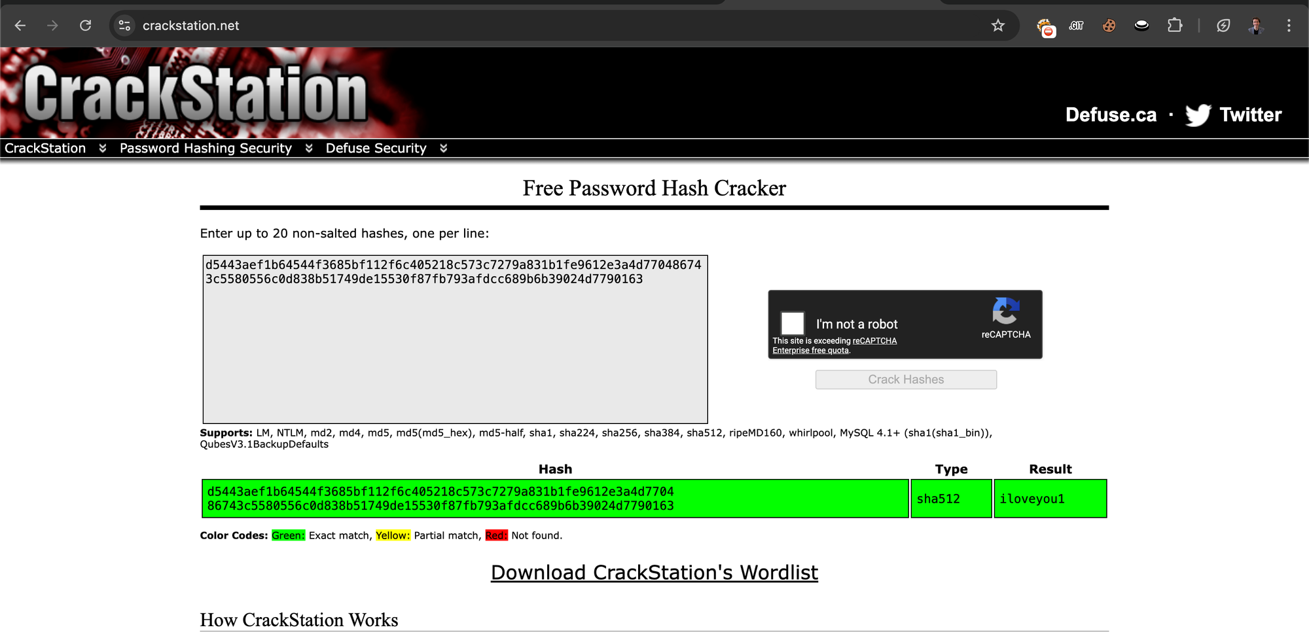Reload the CrackStation page
Image resolution: width=1309 pixels, height=638 pixels.
tap(86, 26)
